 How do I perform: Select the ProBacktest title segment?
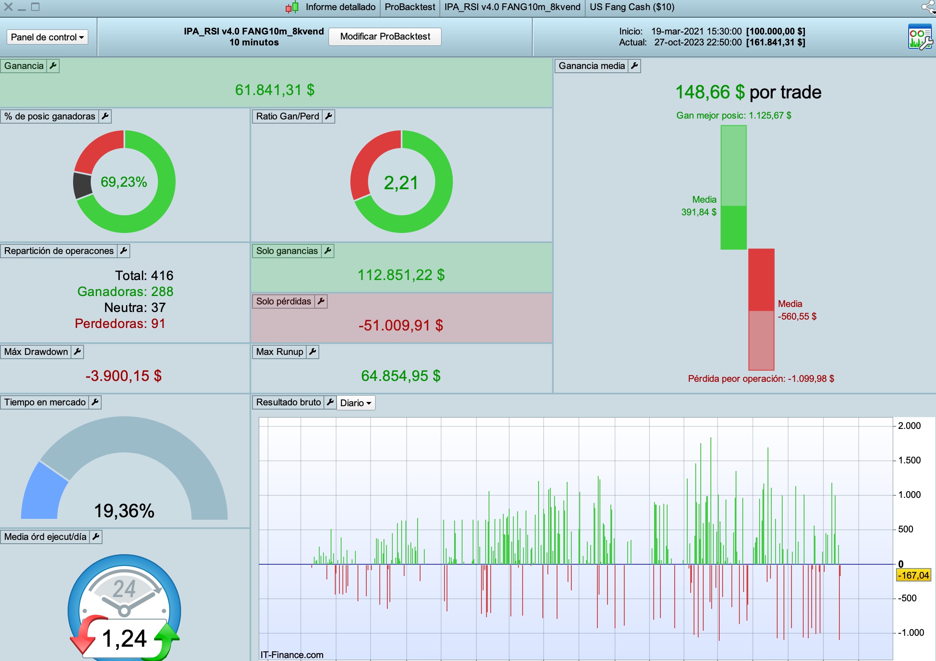pyautogui.click(x=410, y=7)
